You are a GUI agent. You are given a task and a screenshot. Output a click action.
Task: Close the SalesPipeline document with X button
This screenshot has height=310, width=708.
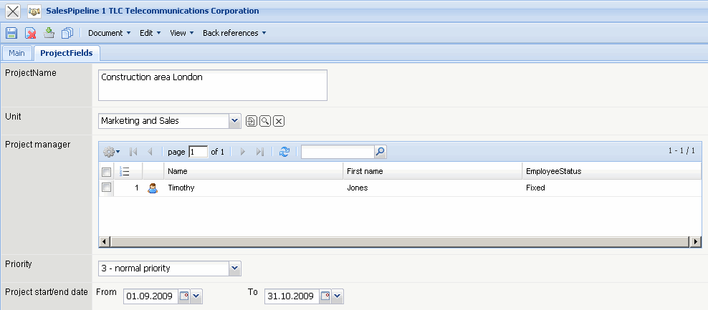point(13,11)
